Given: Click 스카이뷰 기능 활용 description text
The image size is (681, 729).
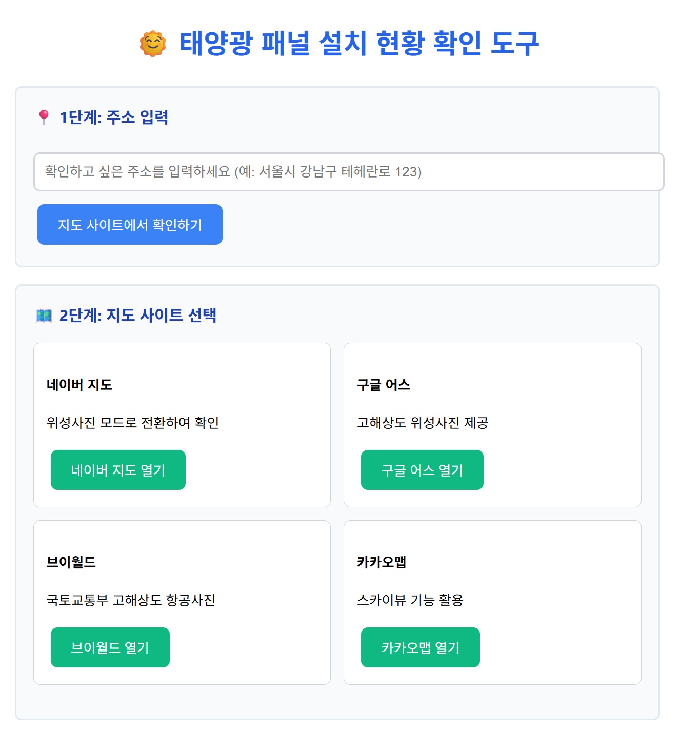Looking at the screenshot, I should 410,600.
